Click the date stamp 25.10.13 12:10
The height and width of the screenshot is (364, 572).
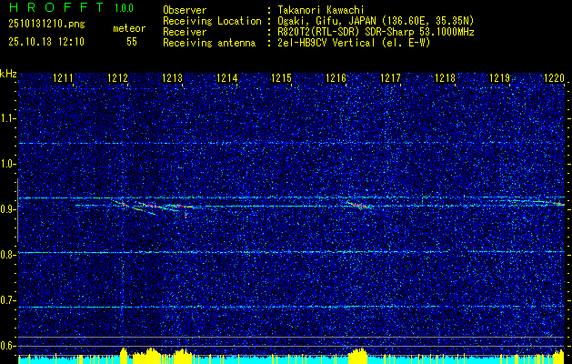[x=46, y=42]
